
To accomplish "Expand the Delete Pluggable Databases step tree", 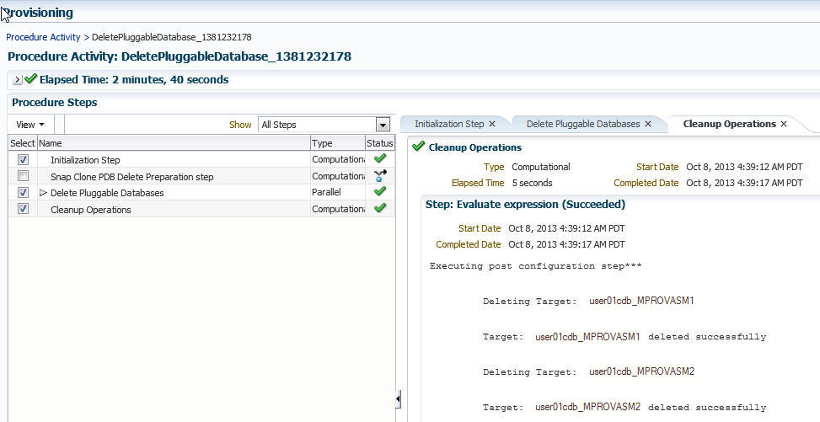I will point(44,193).
